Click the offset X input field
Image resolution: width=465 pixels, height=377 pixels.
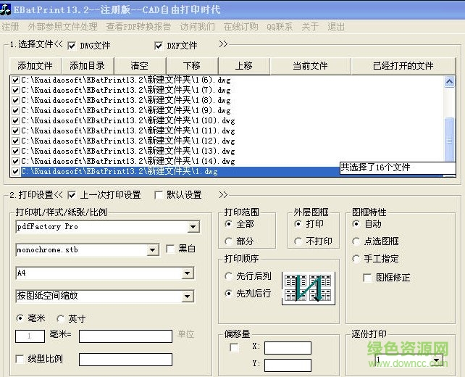(x=288, y=347)
